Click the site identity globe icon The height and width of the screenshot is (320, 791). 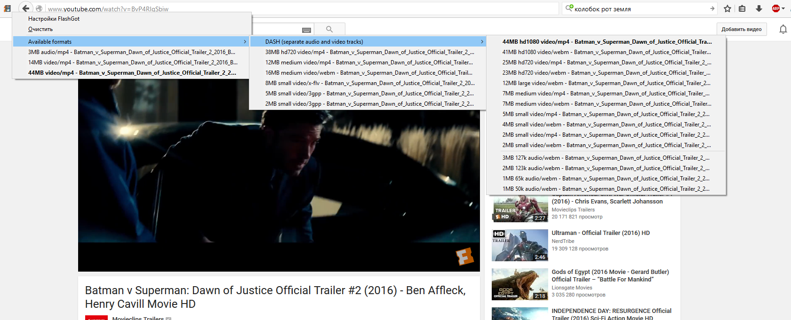coord(39,8)
